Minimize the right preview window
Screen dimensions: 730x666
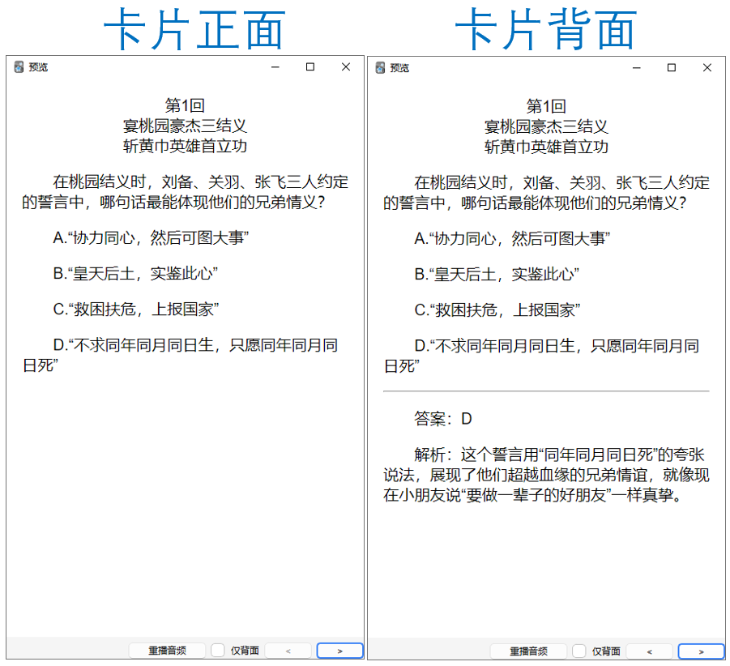click(637, 68)
